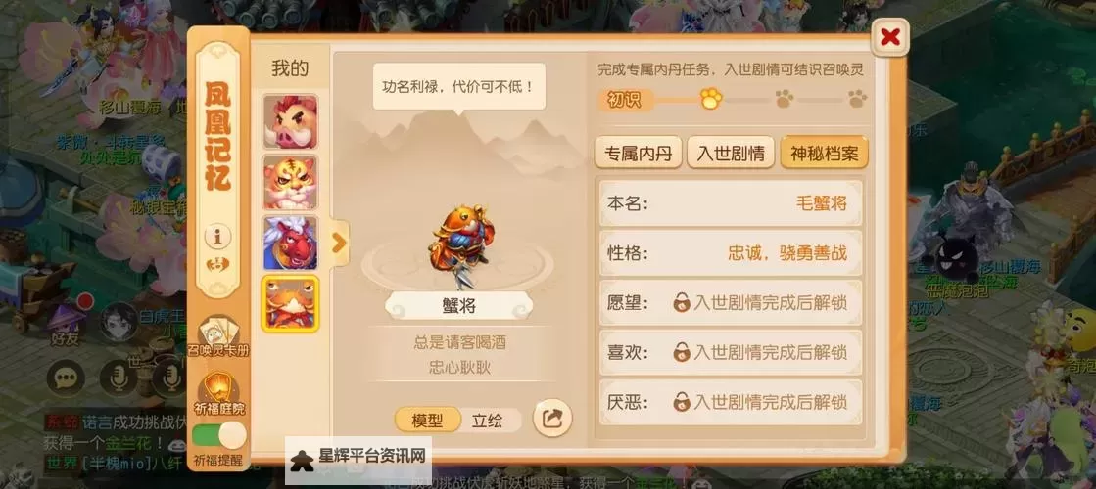Screen dimensions: 1096x489
Task: Open the 好友 friends icon
Action: coord(65,323)
